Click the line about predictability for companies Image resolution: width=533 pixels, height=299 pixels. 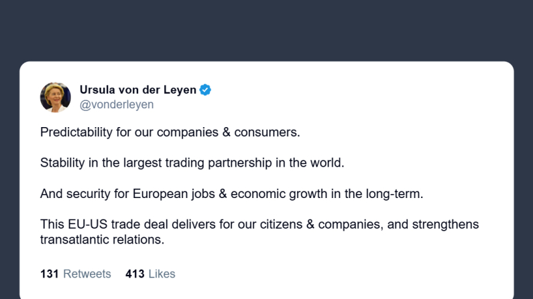[170, 132]
